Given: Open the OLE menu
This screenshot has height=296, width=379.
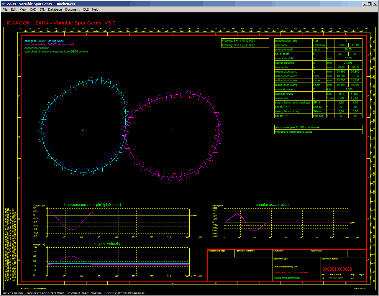Looking at the screenshot, I should [86, 9].
